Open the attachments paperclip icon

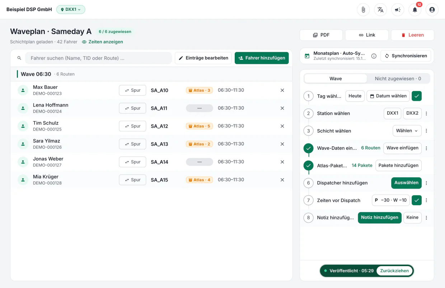tap(363, 10)
